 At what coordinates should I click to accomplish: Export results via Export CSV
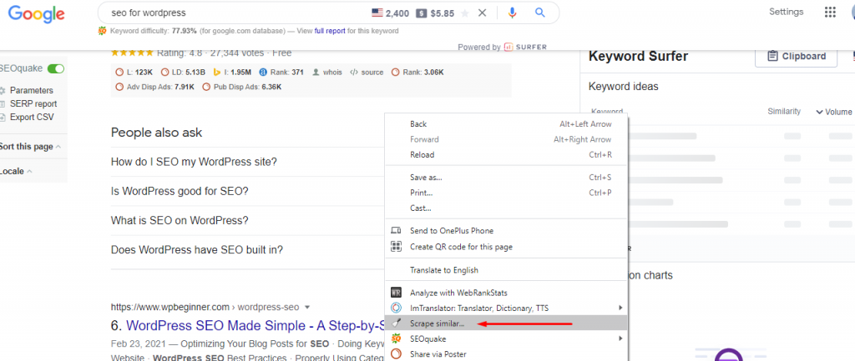(32, 117)
